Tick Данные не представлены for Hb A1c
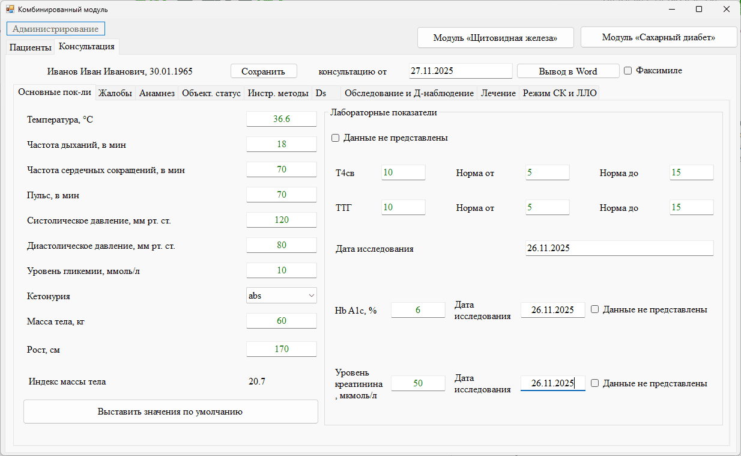The image size is (741, 456). click(595, 309)
